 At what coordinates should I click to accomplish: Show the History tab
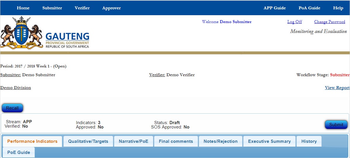309,141
